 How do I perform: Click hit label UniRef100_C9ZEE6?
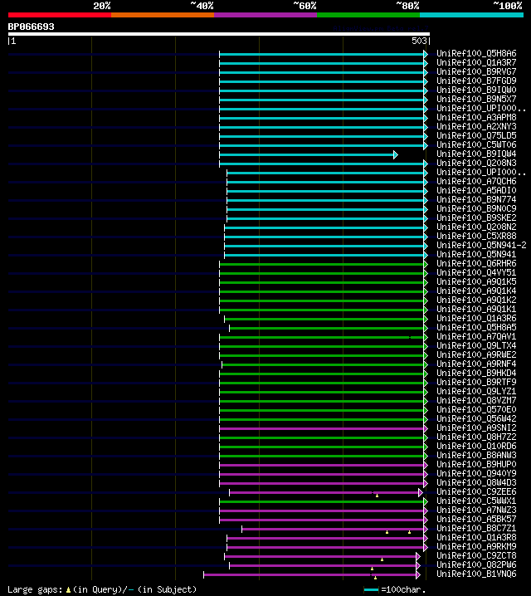476,491
